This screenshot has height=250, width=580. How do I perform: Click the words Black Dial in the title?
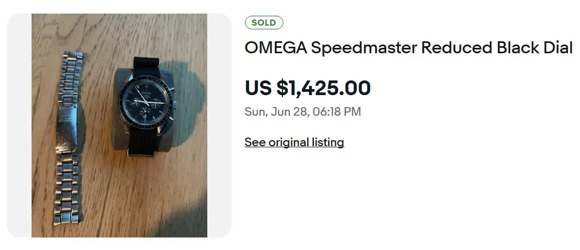(534, 48)
